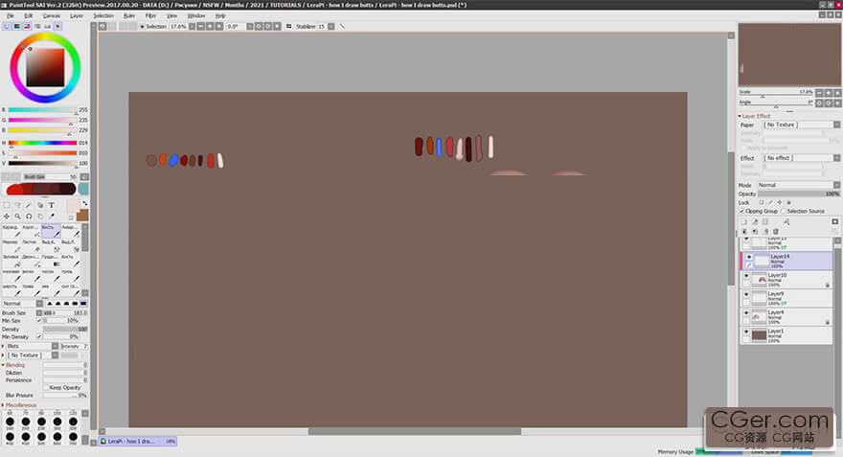Open the Filter menu
Image resolution: width=843 pixels, height=457 pixels.
tap(150, 15)
